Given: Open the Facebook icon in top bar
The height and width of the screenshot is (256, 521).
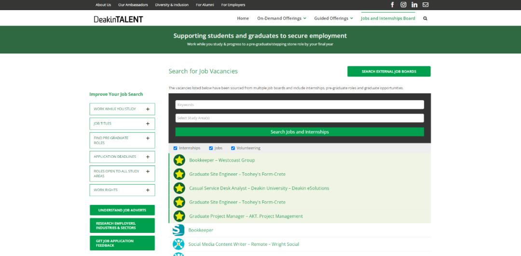Looking at the screenshot, I should coord(392,5).
